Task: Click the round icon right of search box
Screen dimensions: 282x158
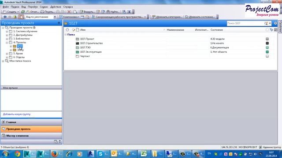Action: tap(275, 23)
